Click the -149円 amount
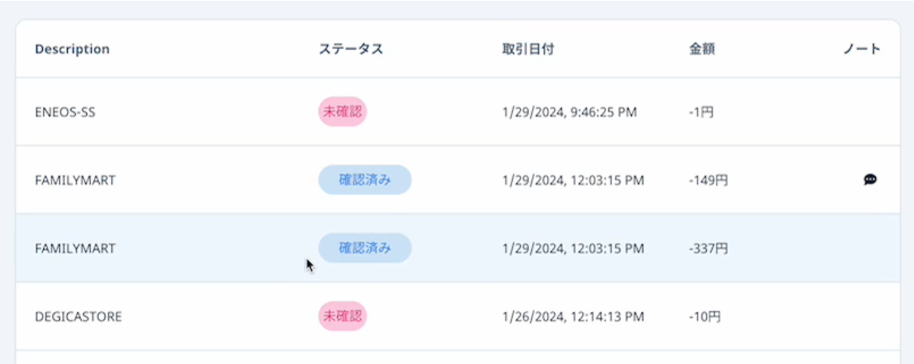This screenshot has width=914, height=364. pos(708,180)
